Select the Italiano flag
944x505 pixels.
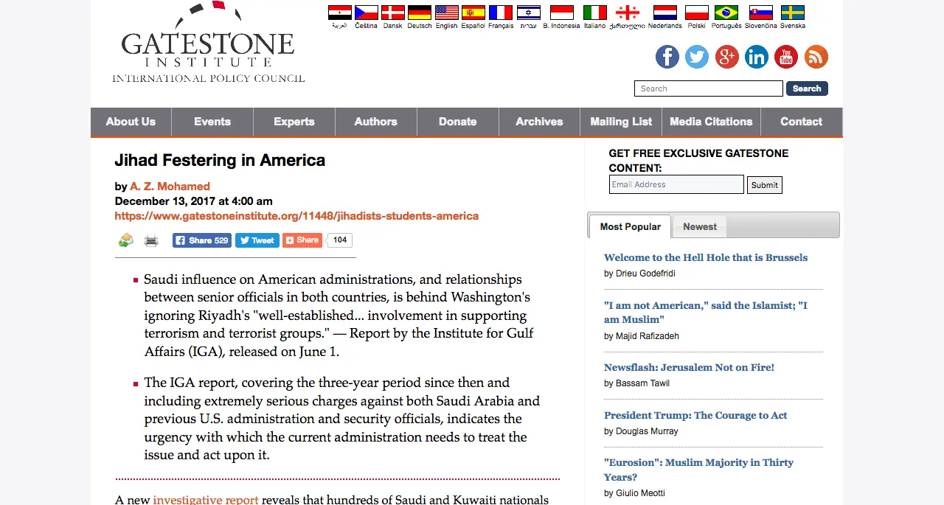(595, 13)
